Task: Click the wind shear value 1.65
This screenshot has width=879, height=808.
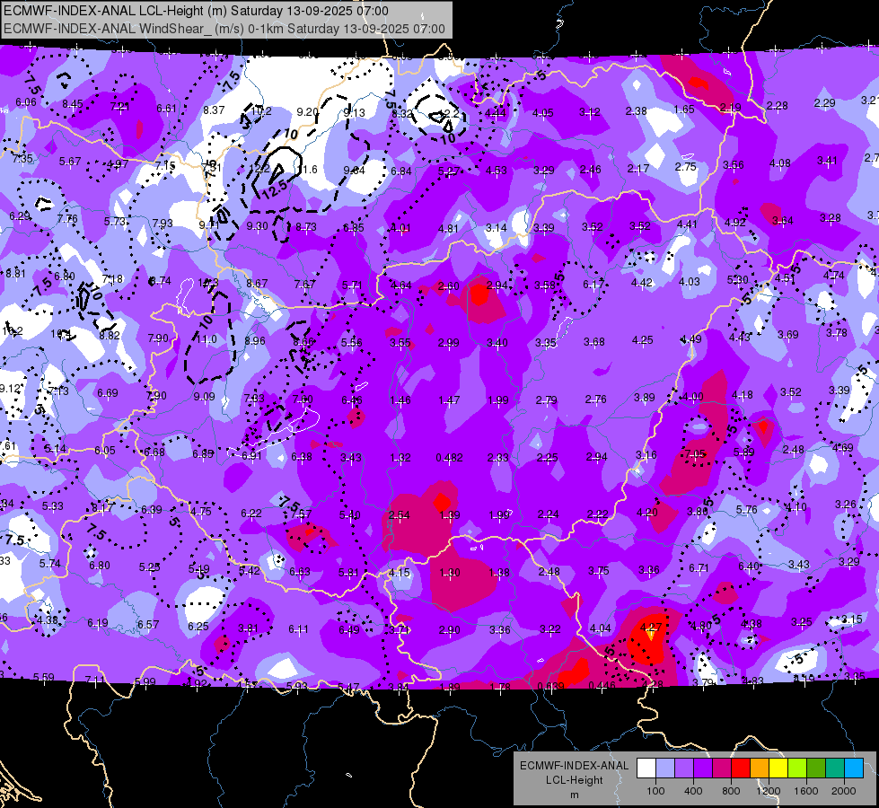Action: (x=684, y=110)
